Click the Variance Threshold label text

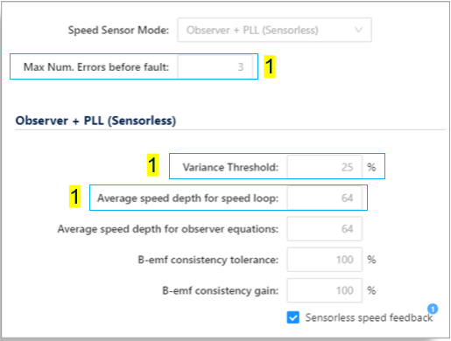point(230,167)
